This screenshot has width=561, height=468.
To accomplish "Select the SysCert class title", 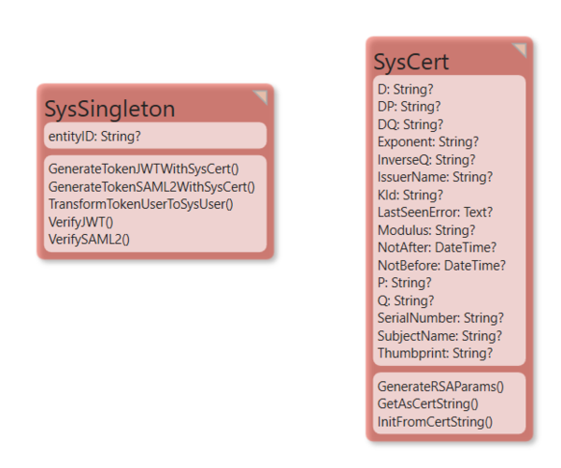I will click(411, 62).
